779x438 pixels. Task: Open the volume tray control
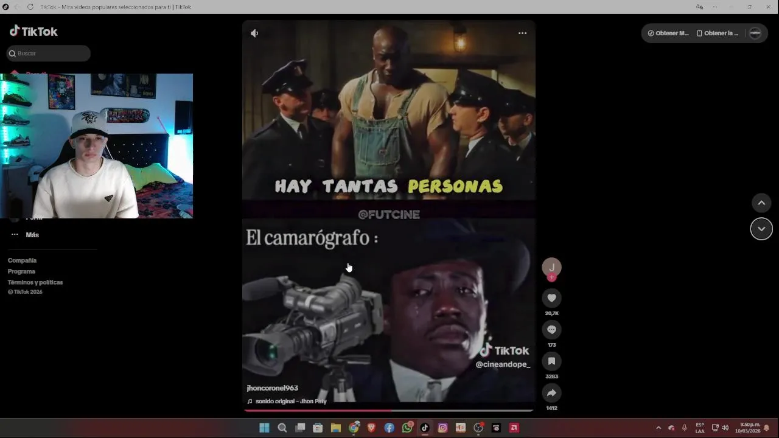pos(725,428)
